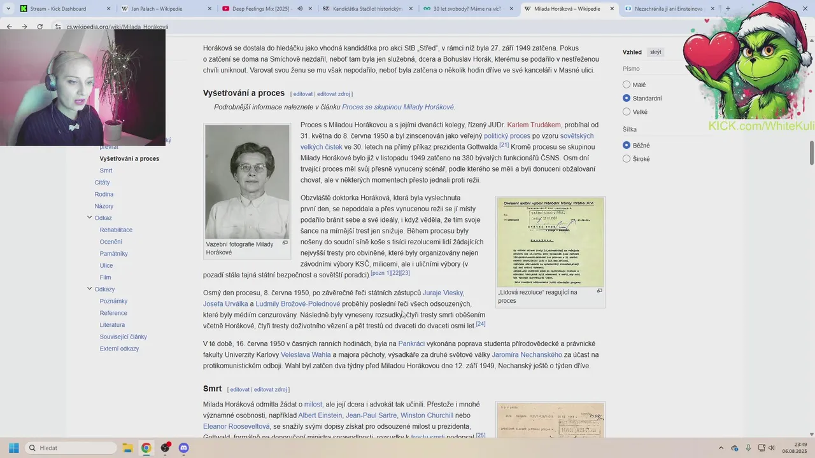815x458 pixels.
Task: Open the volume tray icon
Action: click(772, 448)
